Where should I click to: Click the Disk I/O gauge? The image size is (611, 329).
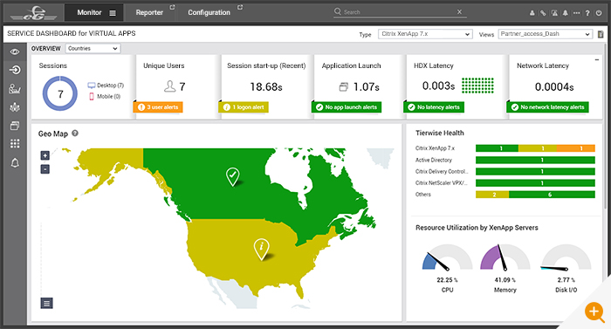[x=566, y=257]
